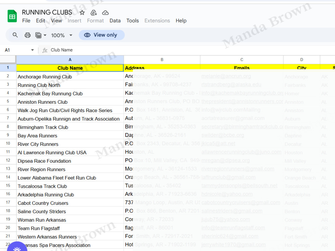This screenshot has width=335, height=251.
Task: Select the River City Runners cell
Action: coord(70,144)
